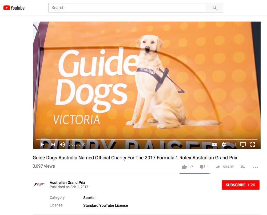267x215 pixels.
Task: Like the video with thumbs up
Action: 184,167
